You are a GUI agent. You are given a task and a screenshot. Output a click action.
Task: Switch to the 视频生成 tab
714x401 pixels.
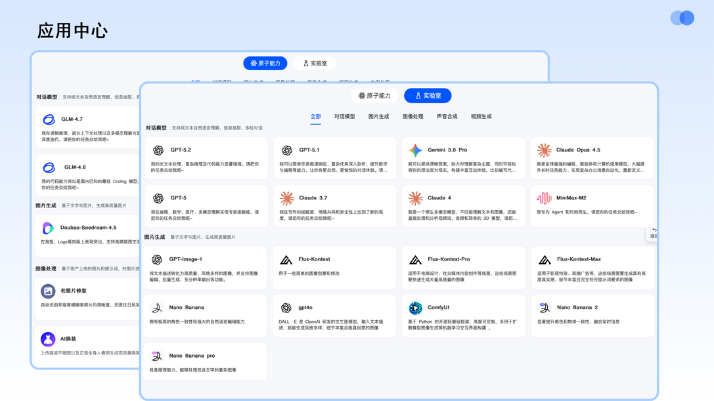(481, 117)
